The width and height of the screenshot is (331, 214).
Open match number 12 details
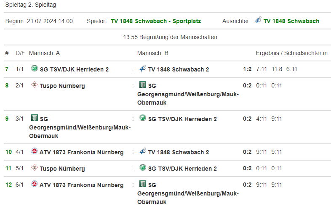(8, 185)
